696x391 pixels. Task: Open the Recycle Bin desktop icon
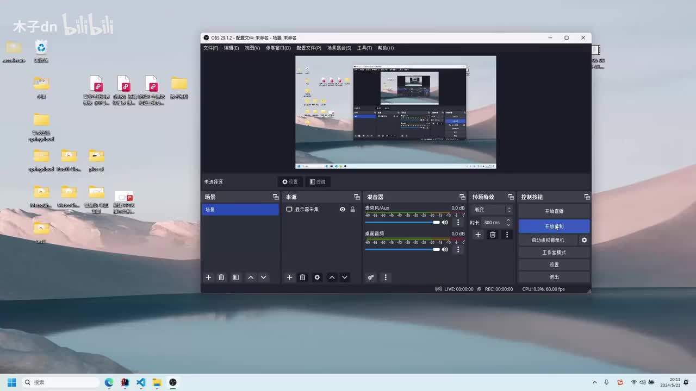pos(41,52)
